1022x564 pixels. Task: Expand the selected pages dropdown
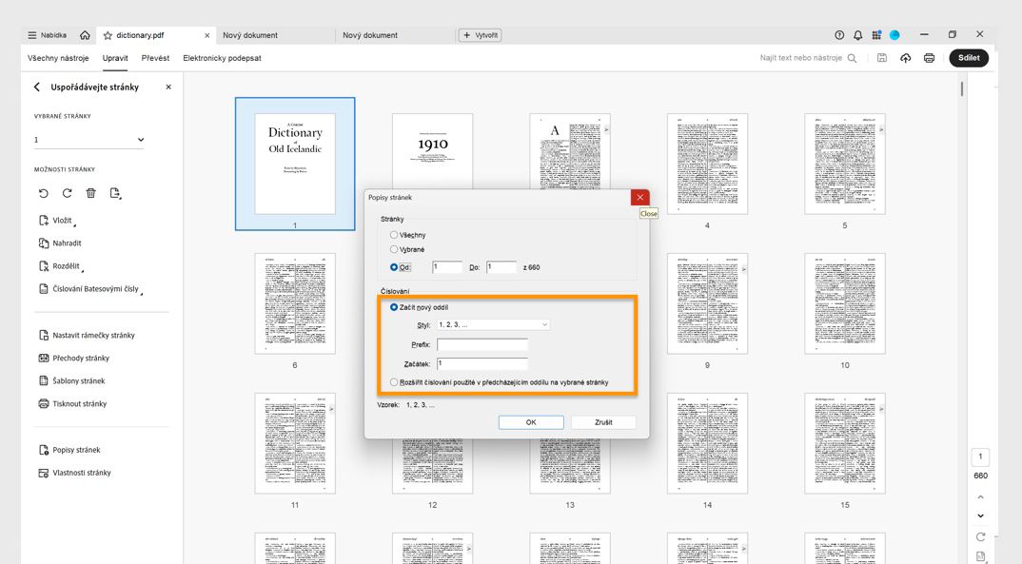tap(88, 140)
